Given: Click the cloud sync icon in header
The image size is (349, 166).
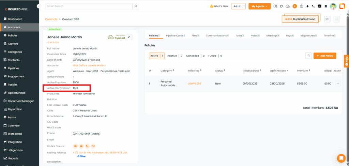Looking at the screenshot, I should [x=288, y=6].
